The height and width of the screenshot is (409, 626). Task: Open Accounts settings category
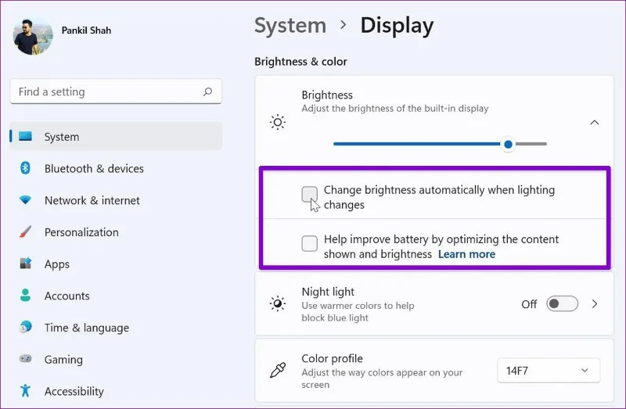click(116, 296)
